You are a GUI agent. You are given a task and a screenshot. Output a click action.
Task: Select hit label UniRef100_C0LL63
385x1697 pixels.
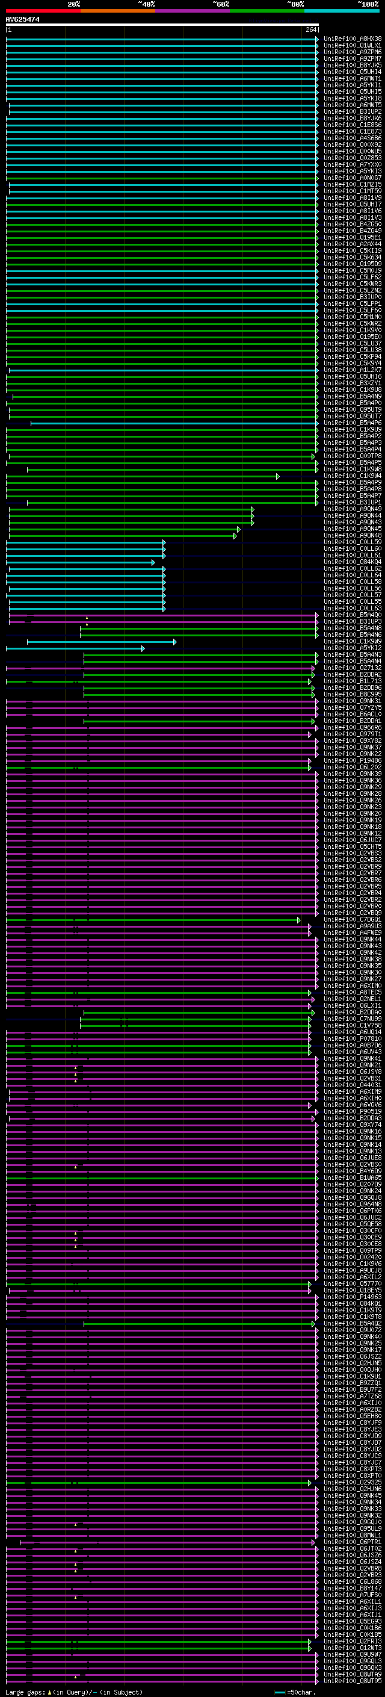[353, 609]
